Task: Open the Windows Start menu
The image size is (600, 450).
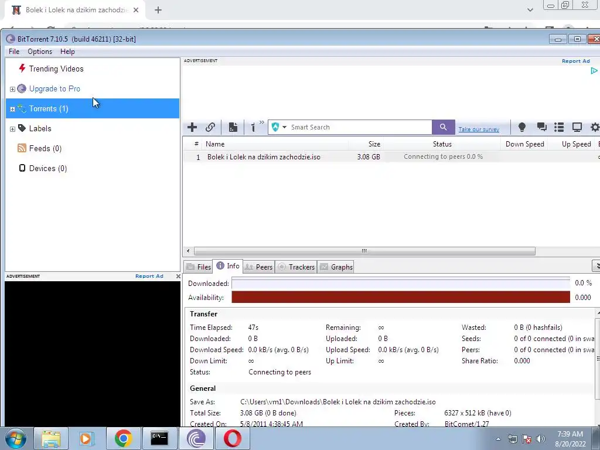Action: click(16, 438)
